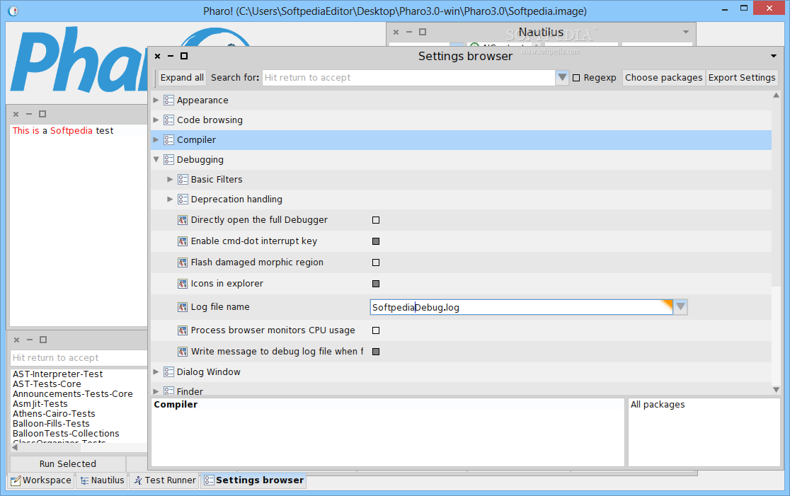Click icon beside Log file name
Screen dimensions: 790x496
183,306
